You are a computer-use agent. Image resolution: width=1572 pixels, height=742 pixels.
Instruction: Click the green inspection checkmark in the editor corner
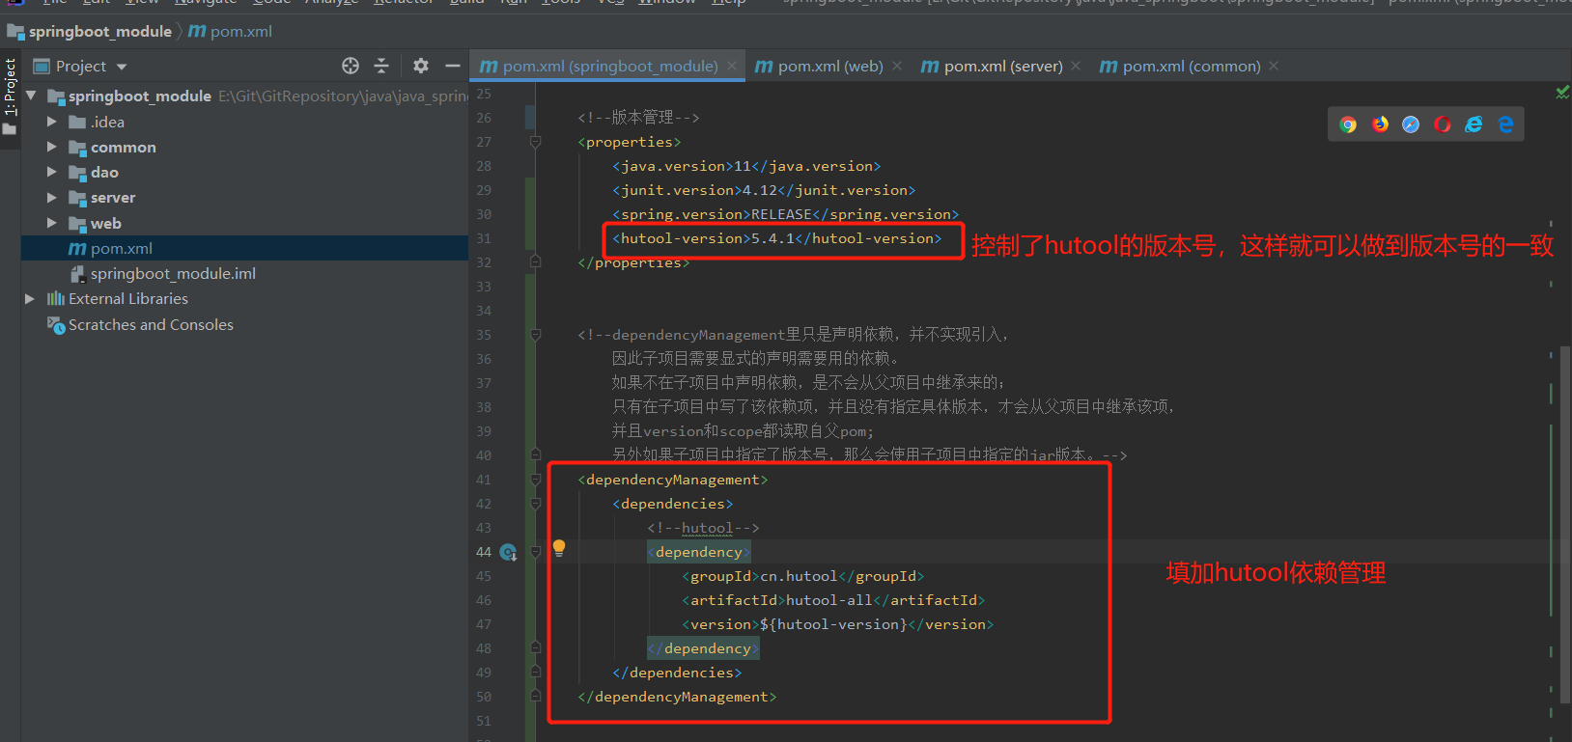coord(1562,93)
